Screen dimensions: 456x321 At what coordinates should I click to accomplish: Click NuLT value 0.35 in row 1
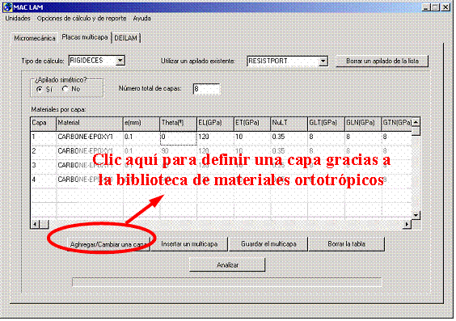point(289,138)
